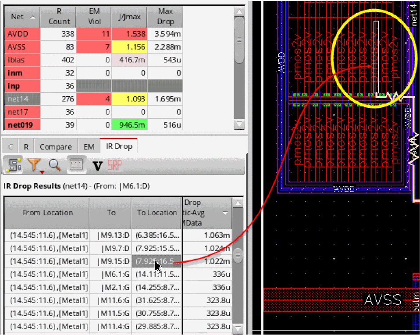
Task: Switch to the Compare tab
Action: [x=55, y=147]
